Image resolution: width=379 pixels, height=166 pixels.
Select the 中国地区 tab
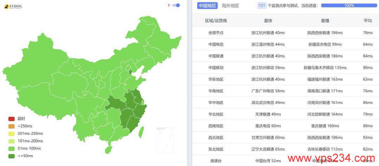[207, 6]
